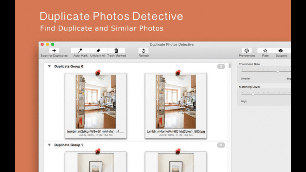Click the Duplicate Group 0 heading
Screen dimensions: 306x172
pos(69,66)
